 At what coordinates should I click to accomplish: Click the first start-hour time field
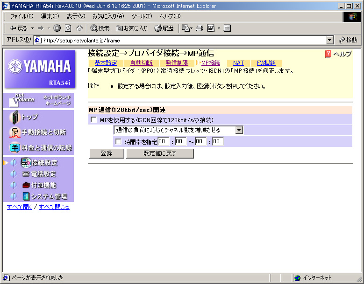(164, 141)
